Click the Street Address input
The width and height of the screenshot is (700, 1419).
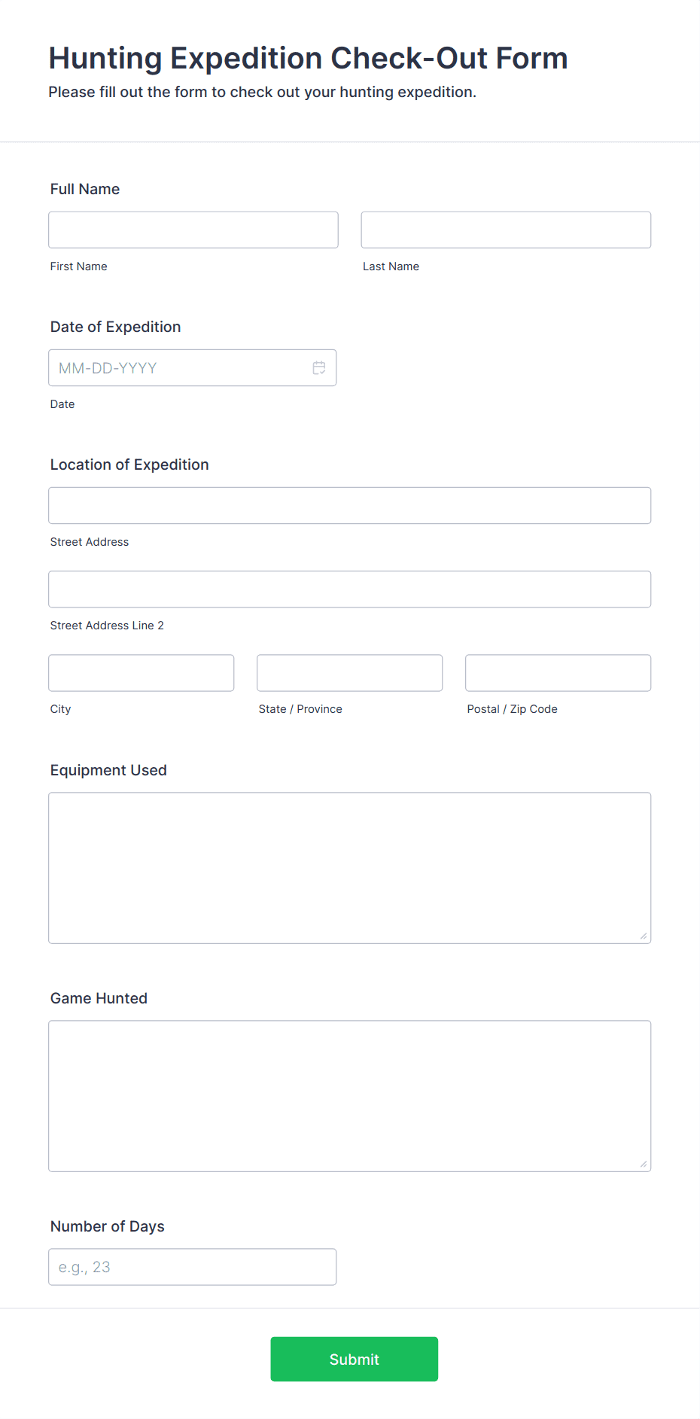[349, 505]
